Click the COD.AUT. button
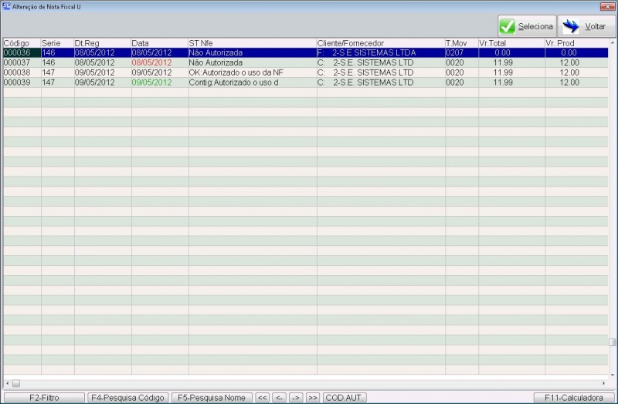 344,398
